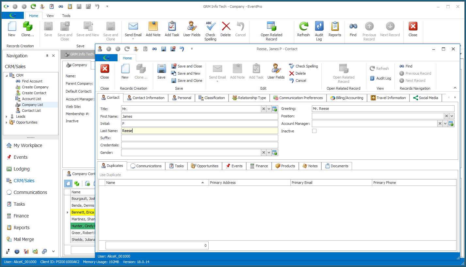Image resolution: width=466 pixels, height=267 pixels.
Task: Switch to Personal tab
Action: 182,98
